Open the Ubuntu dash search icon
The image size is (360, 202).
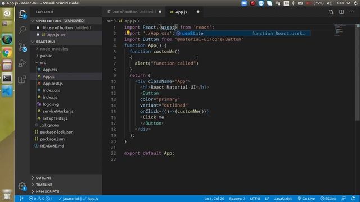(7, 13)
